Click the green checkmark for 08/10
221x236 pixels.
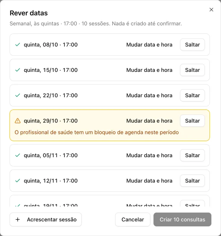click(x=18, y=45)
